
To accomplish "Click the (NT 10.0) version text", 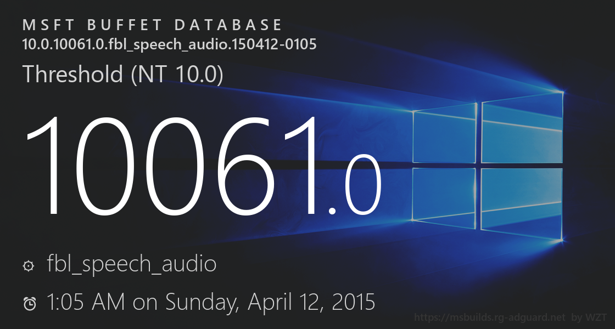I will [x=177, y=75].
